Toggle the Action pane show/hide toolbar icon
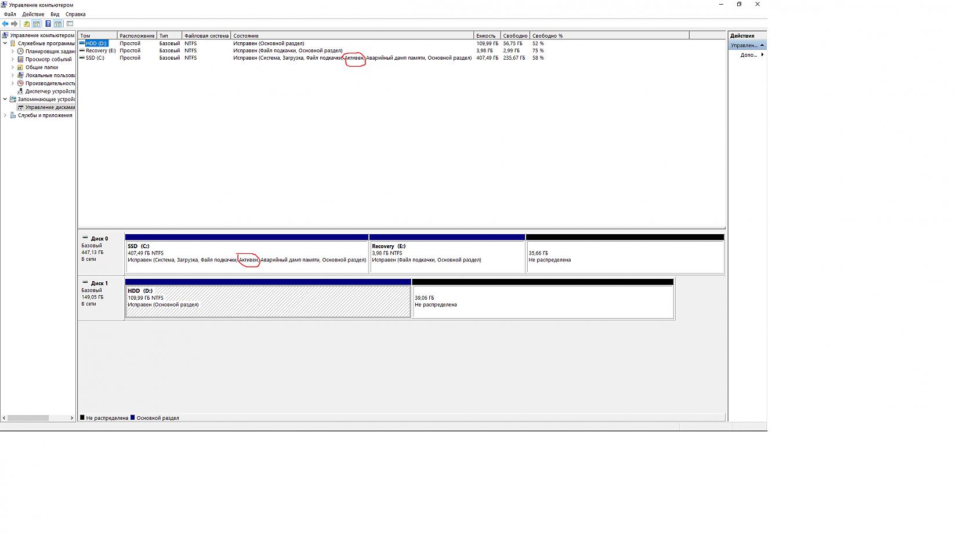 coord(58,24)
